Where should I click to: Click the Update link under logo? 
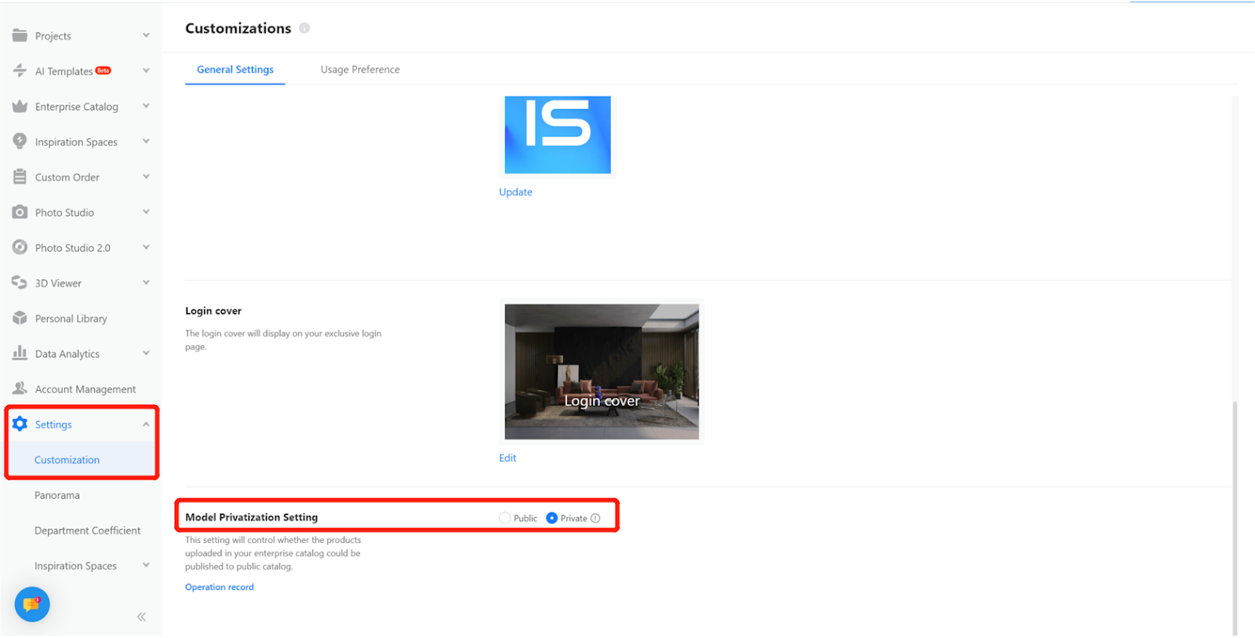pos(515,192)
